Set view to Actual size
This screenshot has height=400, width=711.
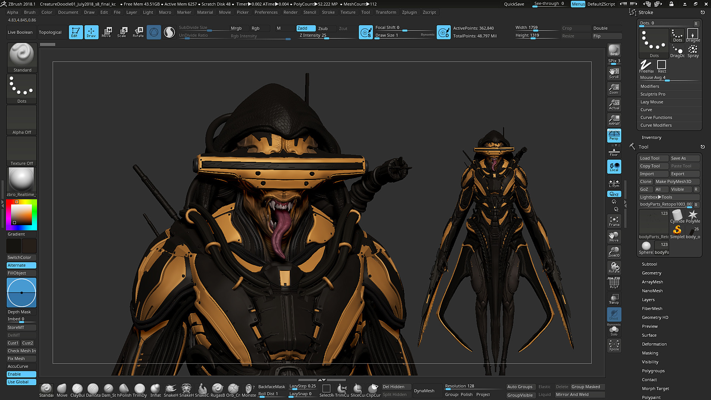[614, 104]
